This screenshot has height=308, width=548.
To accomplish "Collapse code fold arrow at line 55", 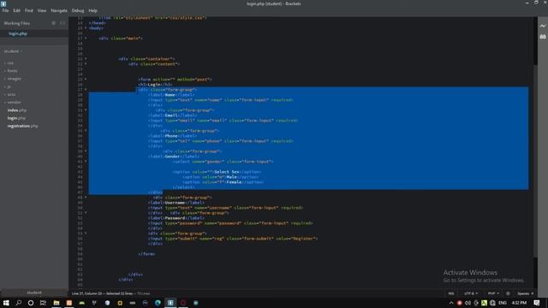I will (x=86, y=234).
